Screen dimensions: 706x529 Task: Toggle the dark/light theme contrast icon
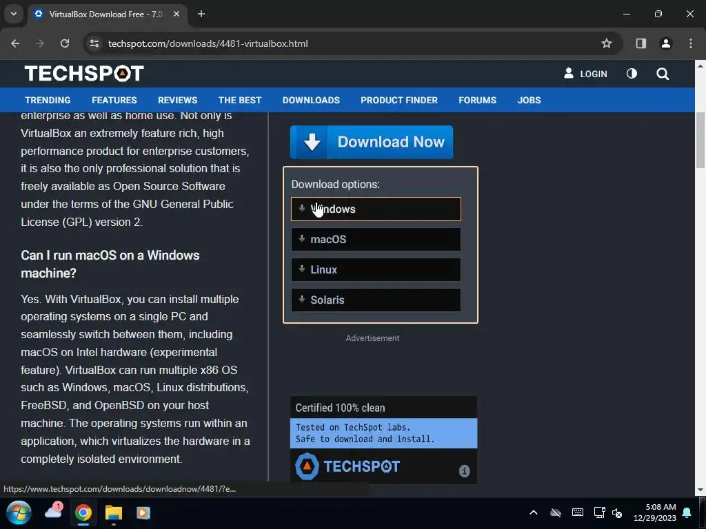[x=632, y=73]
